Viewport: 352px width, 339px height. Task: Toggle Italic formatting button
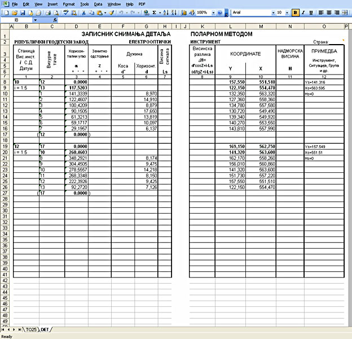pos(303,12)
